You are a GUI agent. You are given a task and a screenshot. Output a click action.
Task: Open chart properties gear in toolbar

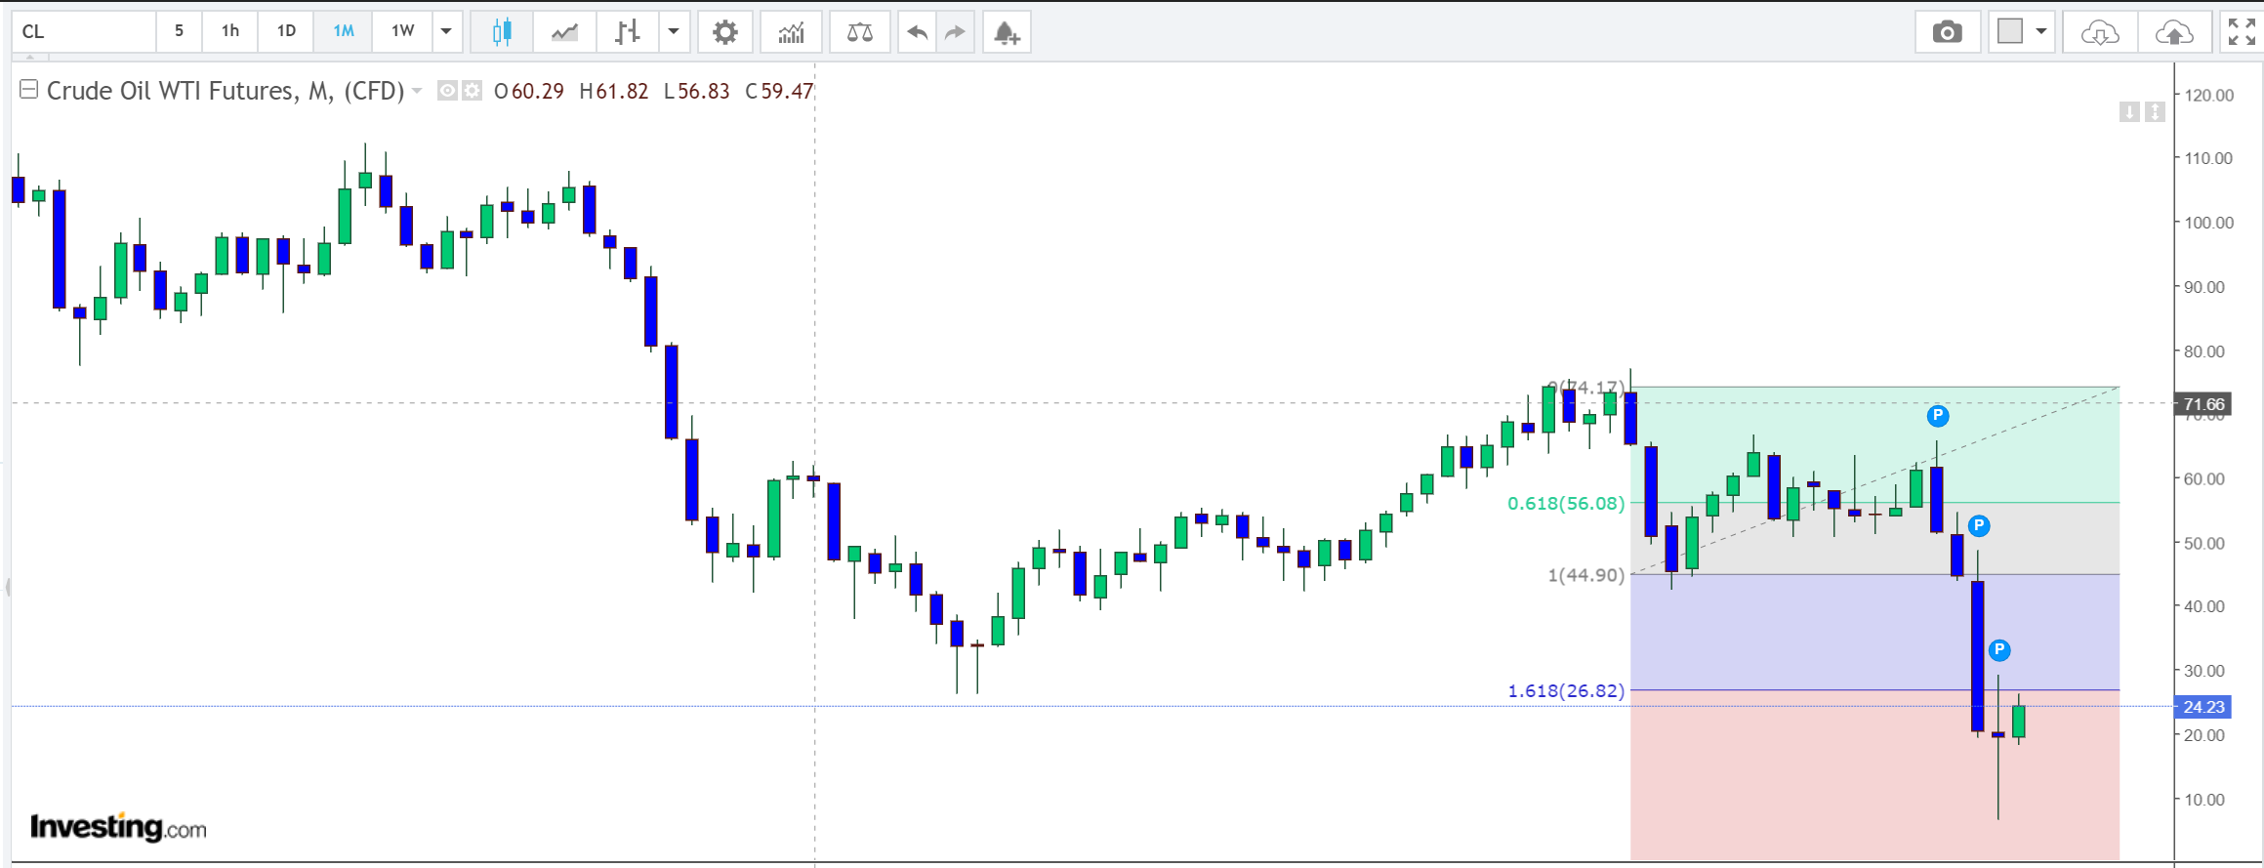724,32
